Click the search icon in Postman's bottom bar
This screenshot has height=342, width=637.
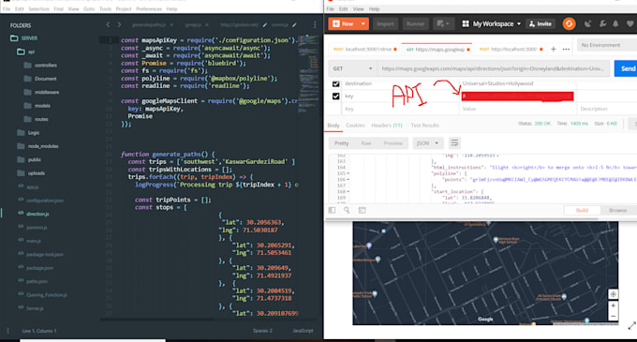click(347, 210)
